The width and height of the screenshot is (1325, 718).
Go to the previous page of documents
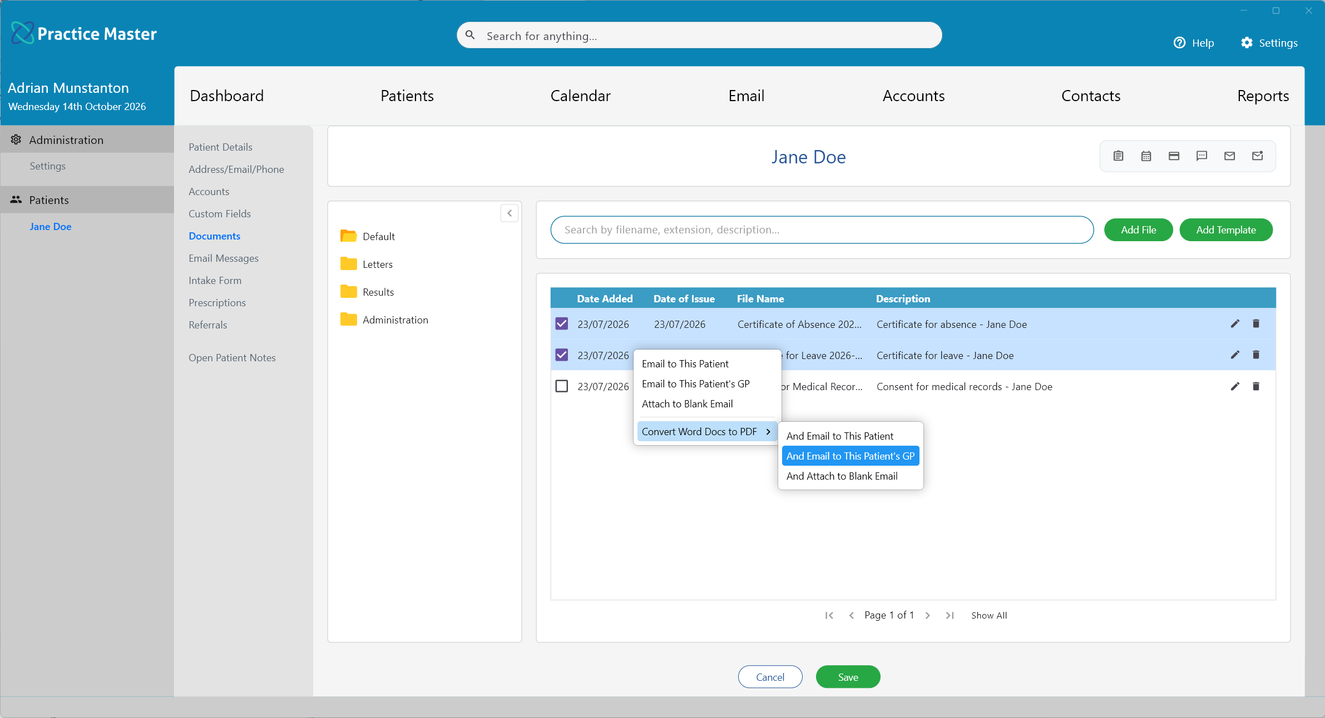(x=851, y=615)
